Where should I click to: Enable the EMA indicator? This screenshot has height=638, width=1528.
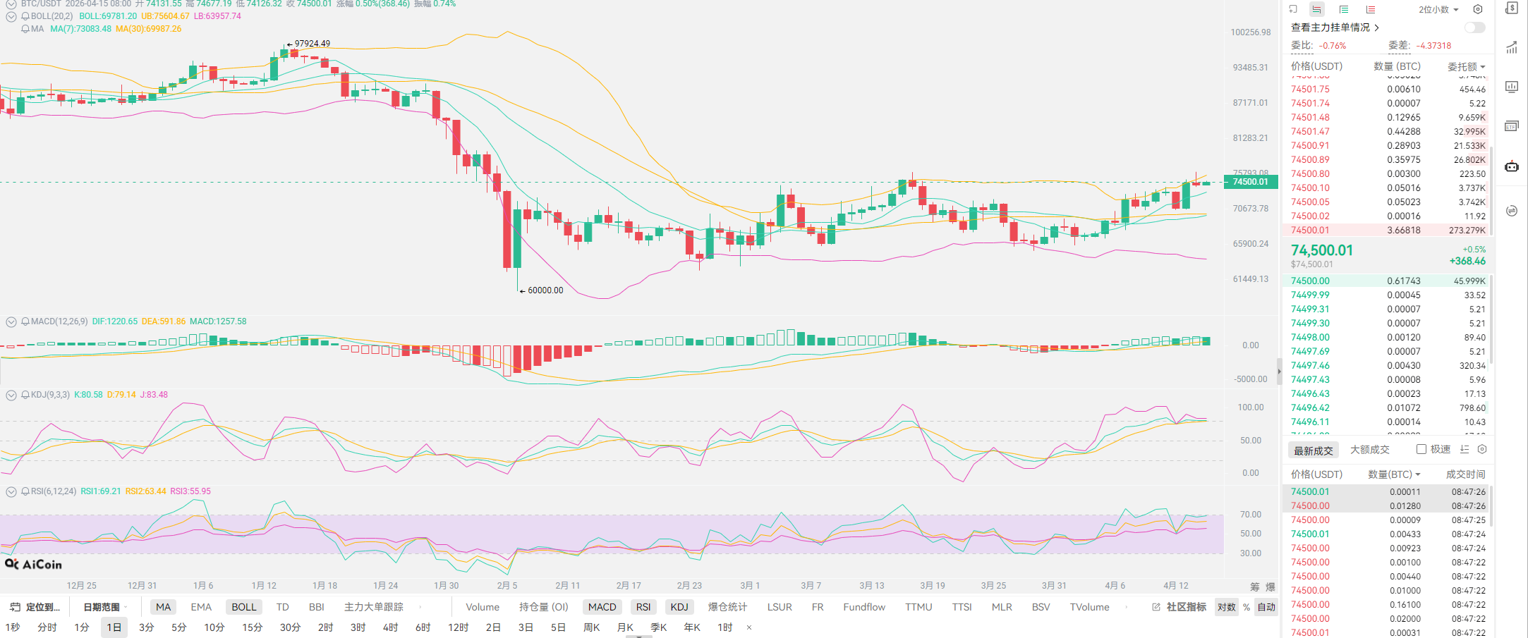(201, 607)
